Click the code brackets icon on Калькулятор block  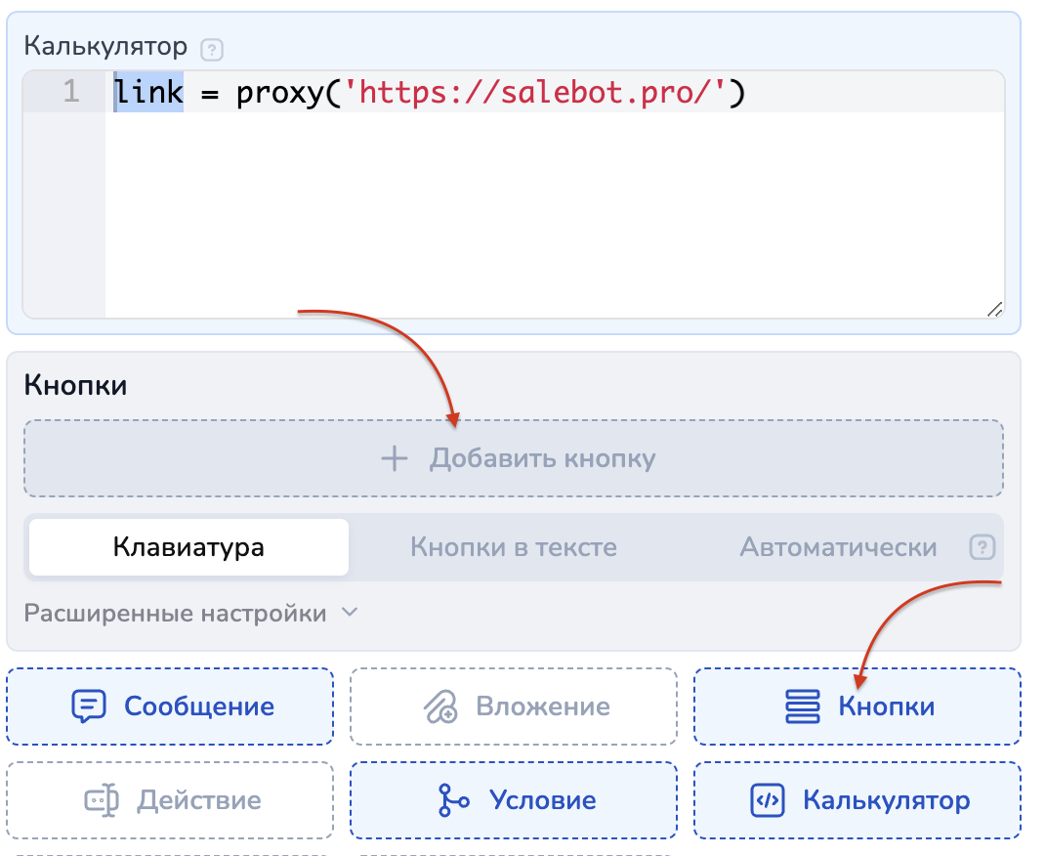(768, 801)
